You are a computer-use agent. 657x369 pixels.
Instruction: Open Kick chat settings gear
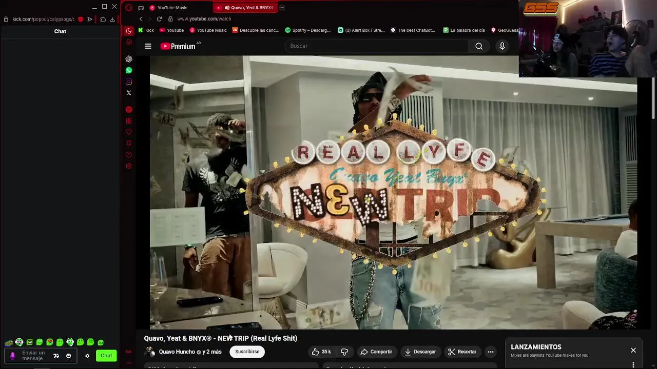tap(87, 356)
